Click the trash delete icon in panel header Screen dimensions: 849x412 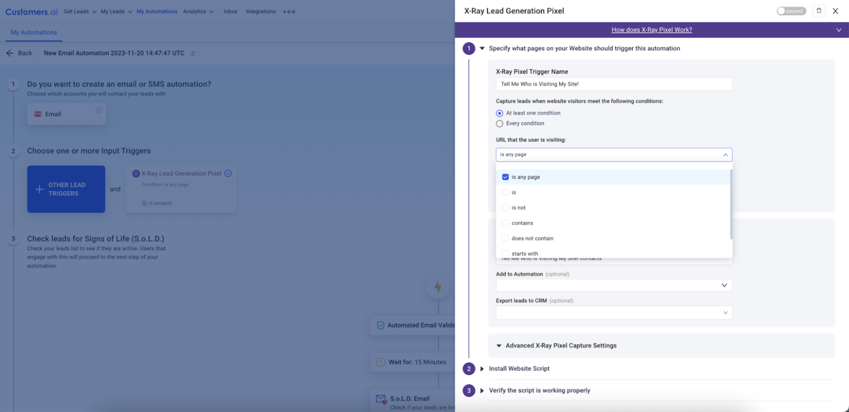[x=819, y=11]
